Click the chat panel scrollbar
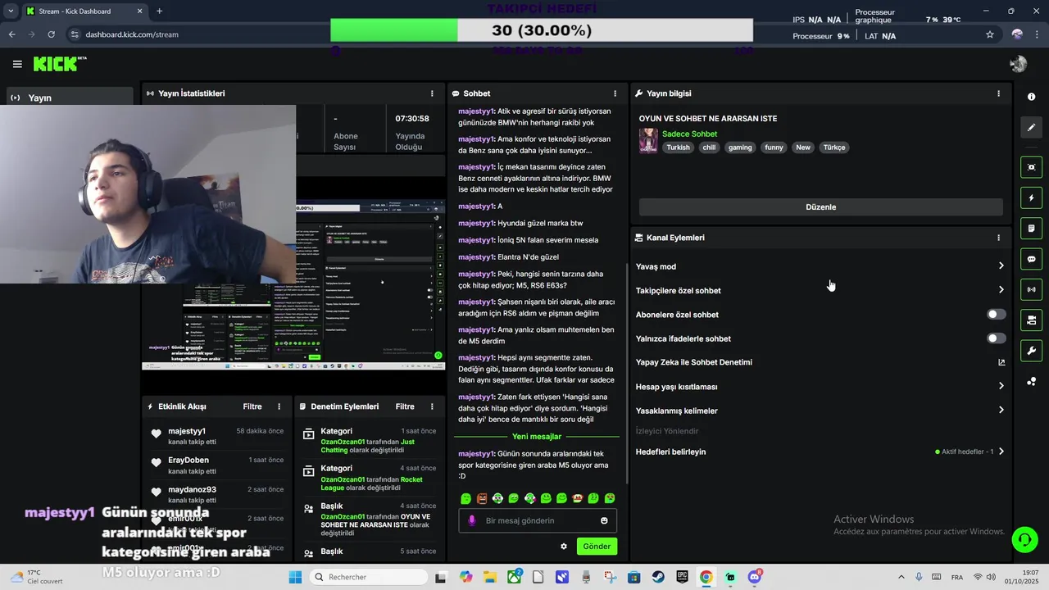This screenshot has height=590, width=1049. (x=626, y=373)
